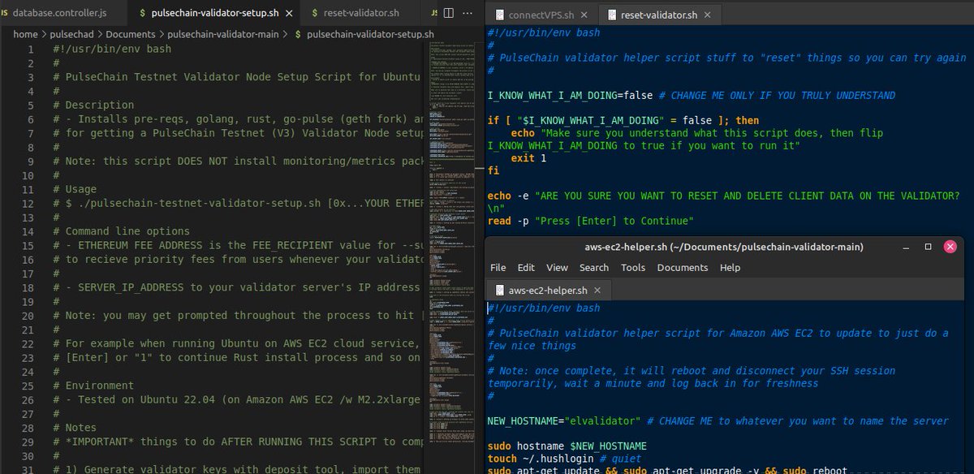Close the aws-ec2-helper.sh tab
This screenshot has width=974, height=474.
coord(597,290)
